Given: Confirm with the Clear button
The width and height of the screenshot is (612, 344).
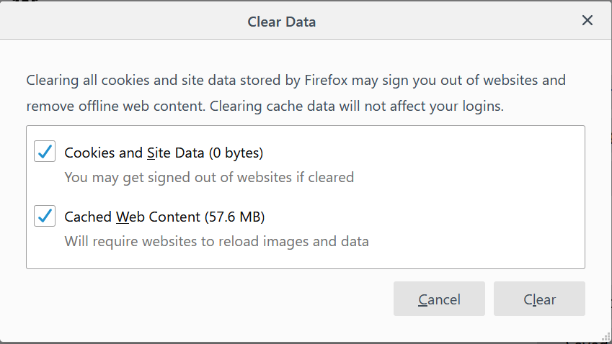Looking at the screenshot, I should click(x=539, y=299).
